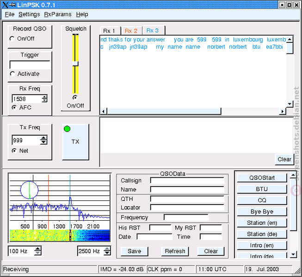Switch to the Rx 2 tab

pyautogui.click(x=131, y=31)
